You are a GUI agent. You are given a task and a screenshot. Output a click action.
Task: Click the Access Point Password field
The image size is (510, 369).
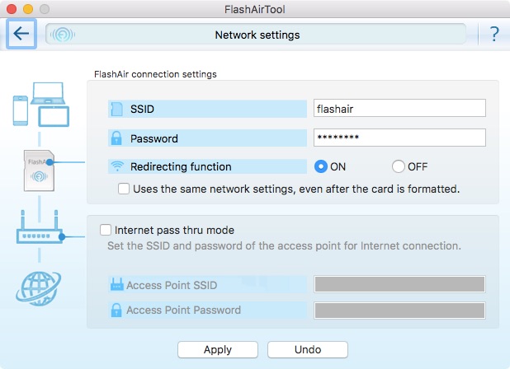tap(399, 311)
